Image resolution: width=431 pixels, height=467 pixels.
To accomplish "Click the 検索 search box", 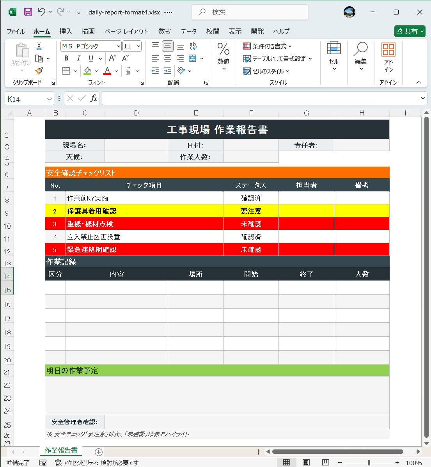I will tap(250, 12).
